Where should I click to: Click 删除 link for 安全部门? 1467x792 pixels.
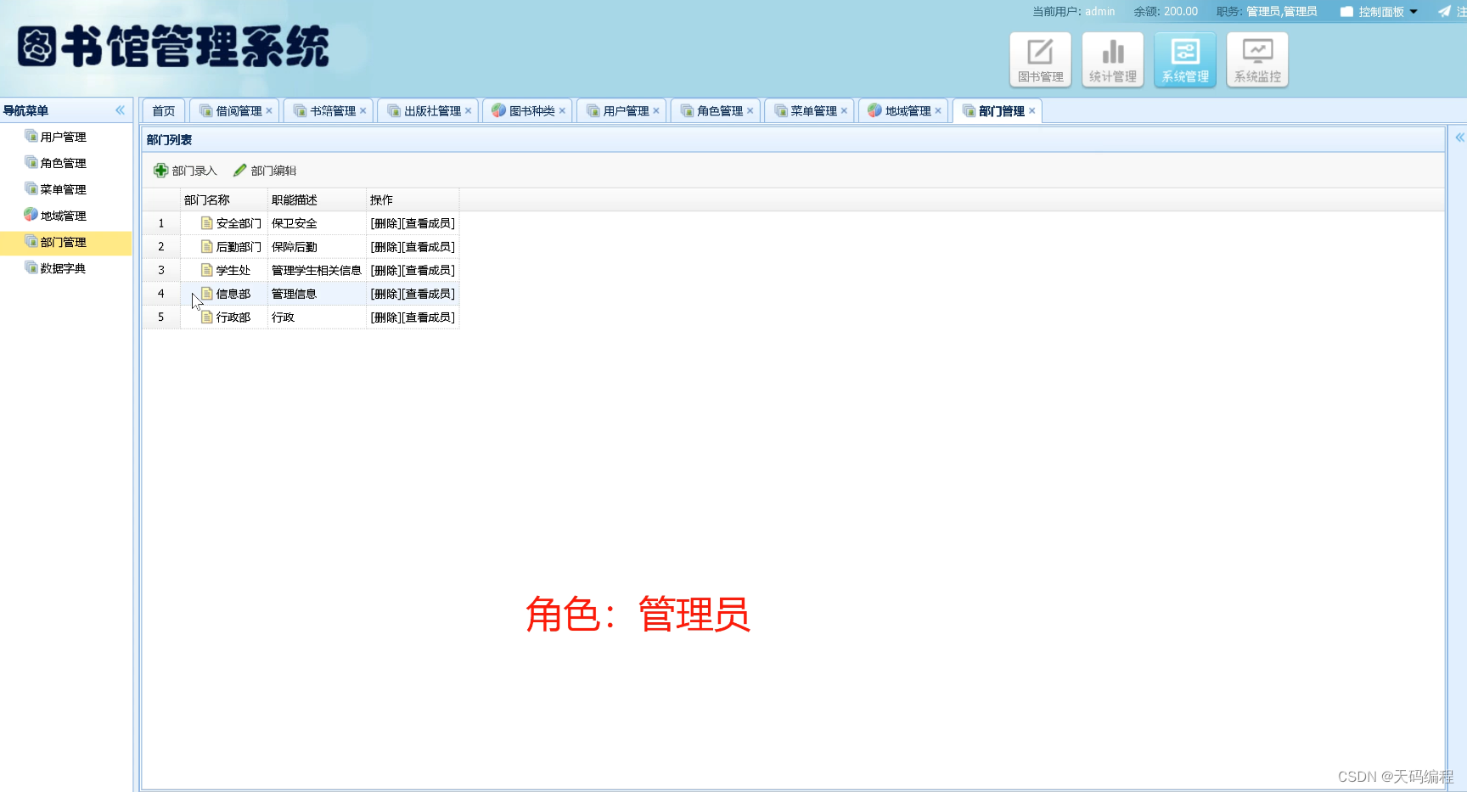click(385, 223)
